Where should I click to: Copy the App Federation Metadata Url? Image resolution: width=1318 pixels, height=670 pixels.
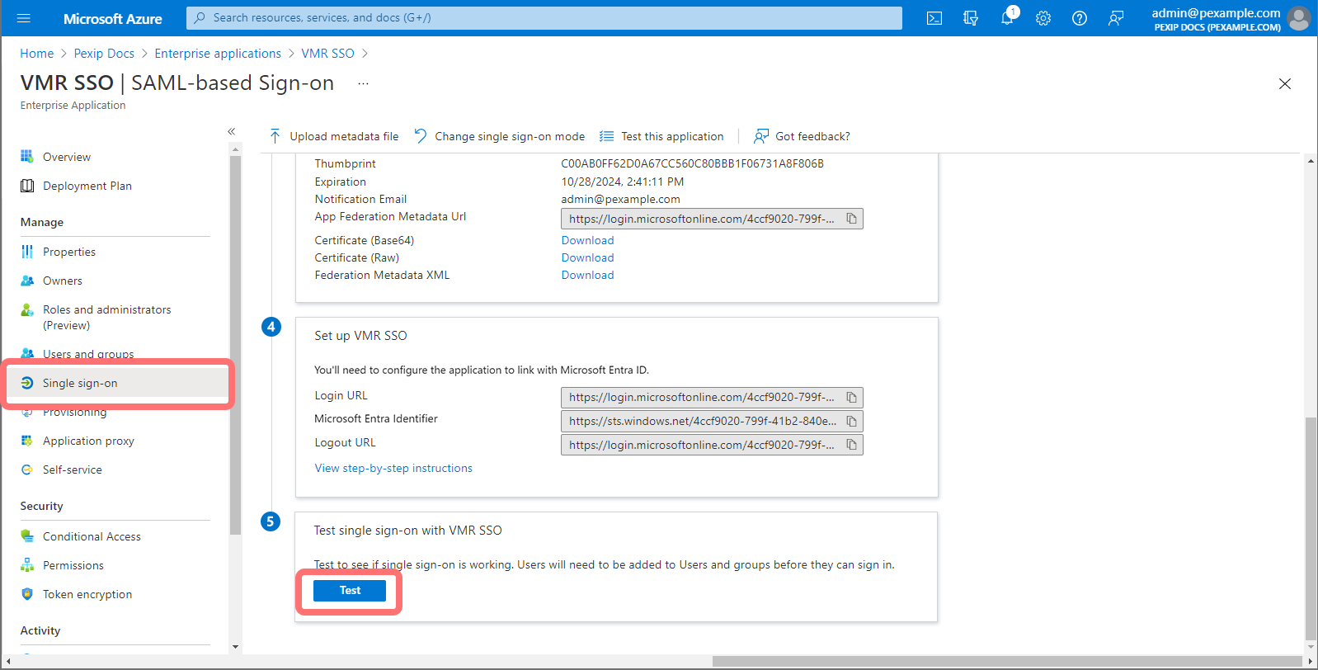(x=851, y=219)
